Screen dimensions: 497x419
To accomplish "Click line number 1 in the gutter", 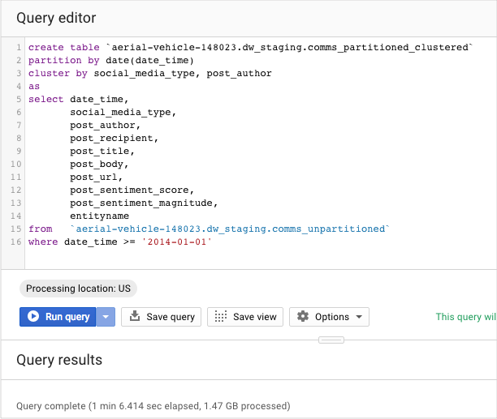I will tap(19, 48).
